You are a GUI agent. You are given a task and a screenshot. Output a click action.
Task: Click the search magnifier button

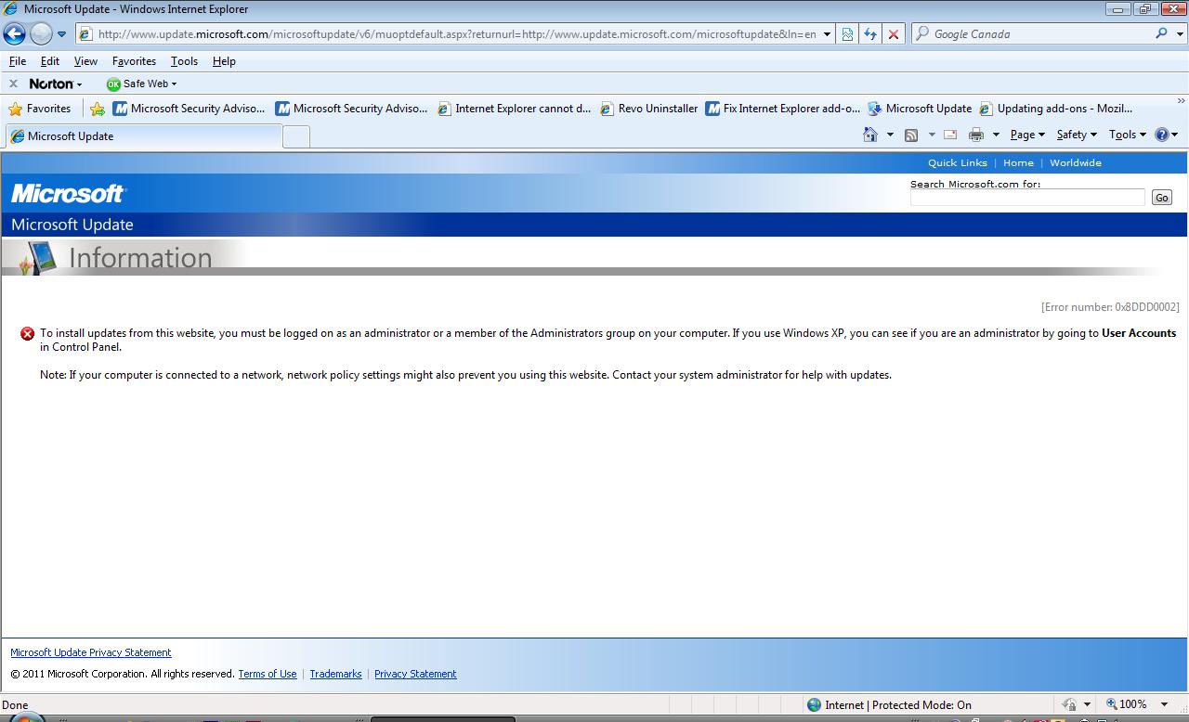tap(1160, 33)
